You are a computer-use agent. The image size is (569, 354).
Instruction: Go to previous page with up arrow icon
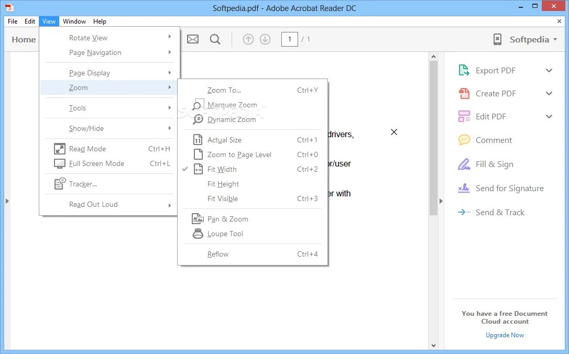(x=248, y=39)
